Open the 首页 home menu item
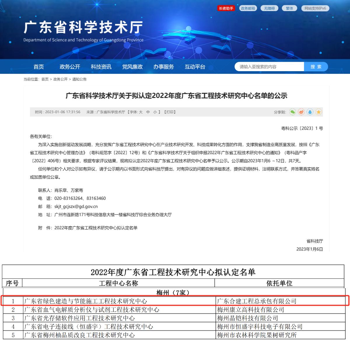 click(x=38, y=67)
